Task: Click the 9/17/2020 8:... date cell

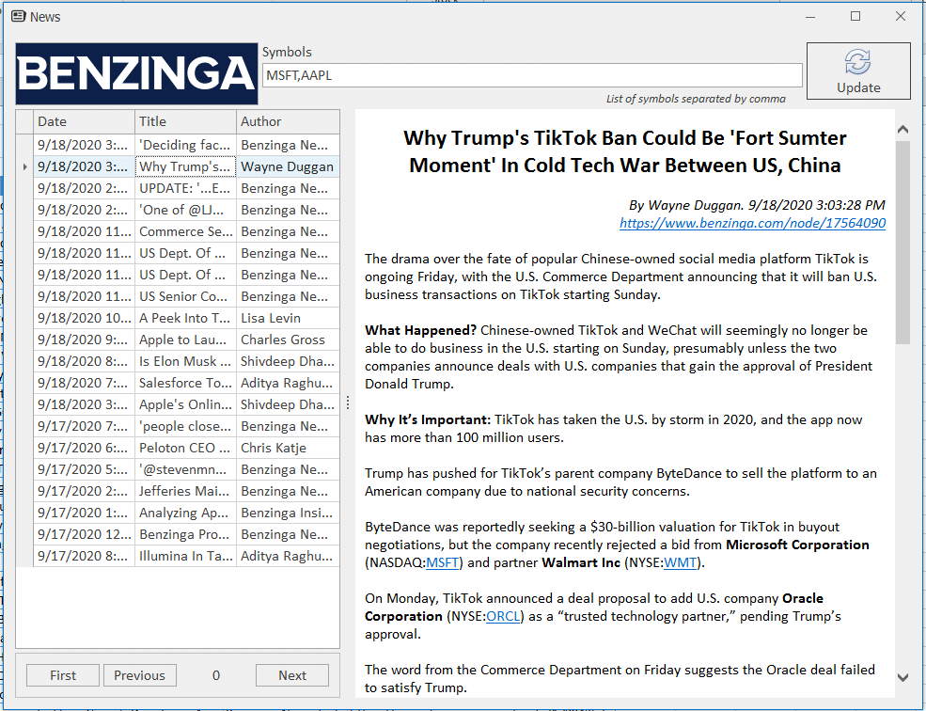Action: click(84, 556)
